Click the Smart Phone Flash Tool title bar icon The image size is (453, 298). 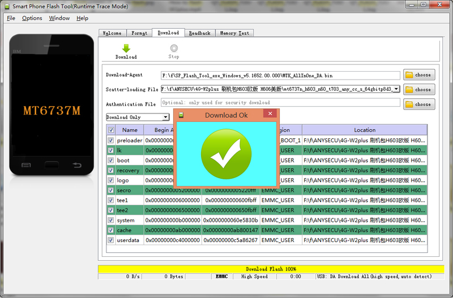(x=7, y=6)
